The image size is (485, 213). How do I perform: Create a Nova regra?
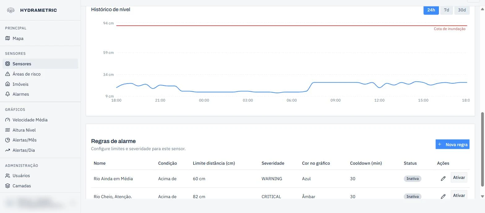tap(453, 144)
